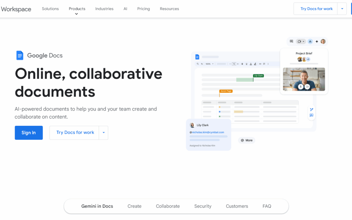Expand the header Try Docs dropdown arrow
Screen dimensions: 352x220
pyautogui.click(x=342, y=9)
